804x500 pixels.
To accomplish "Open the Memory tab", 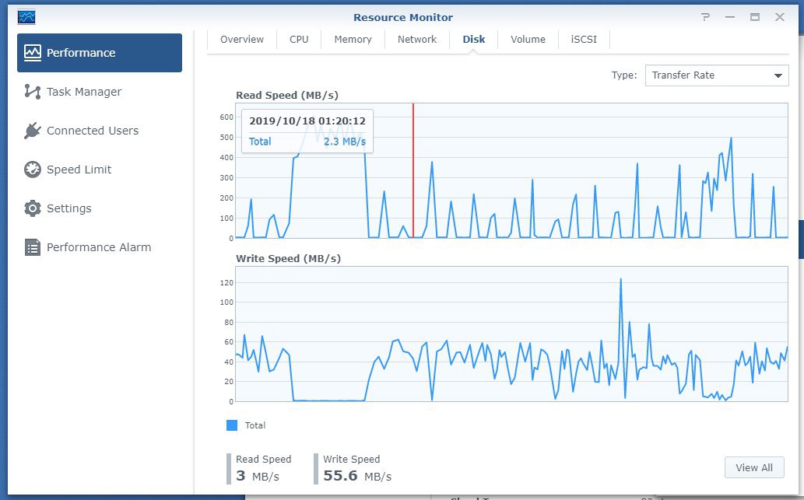I will click(x=353, y=40).
